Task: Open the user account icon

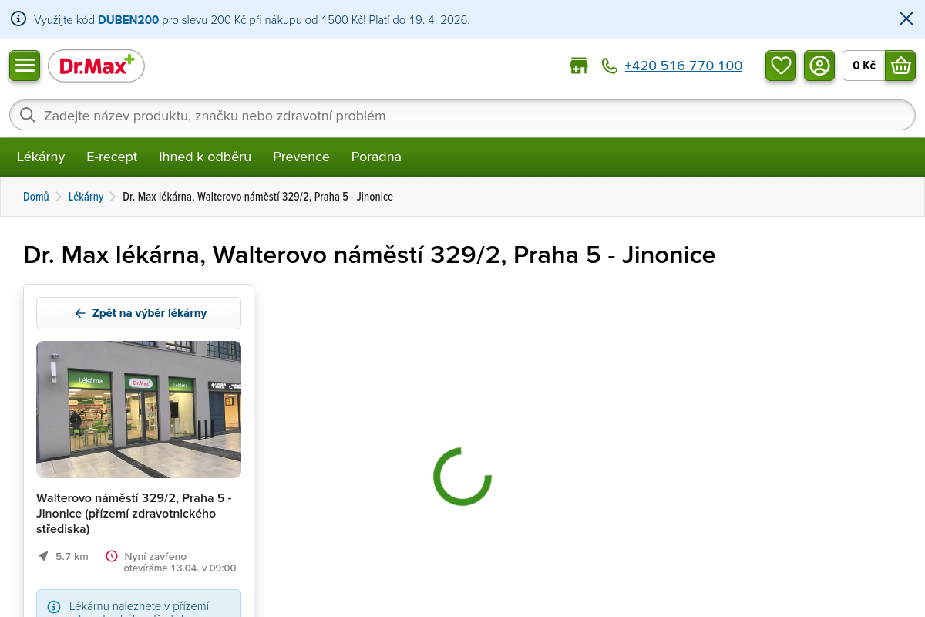Action: click(819, 66)
